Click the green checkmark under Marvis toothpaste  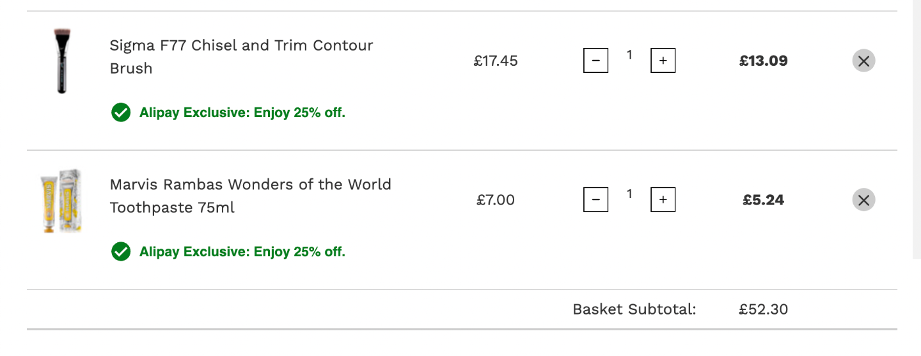[x=120, y=252]
